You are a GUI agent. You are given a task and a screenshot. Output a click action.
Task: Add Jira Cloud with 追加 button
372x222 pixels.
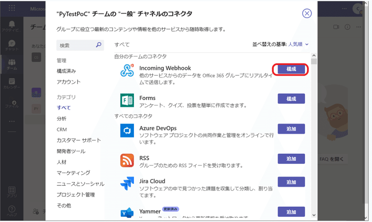(291, 182)
